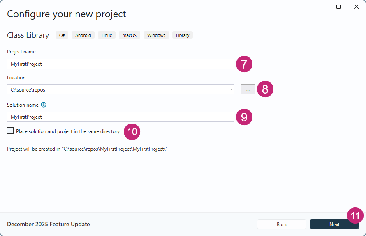Viewport: 366px width, 236px height.
Task: Click the macOS platform tag
Action: point(130,35)
